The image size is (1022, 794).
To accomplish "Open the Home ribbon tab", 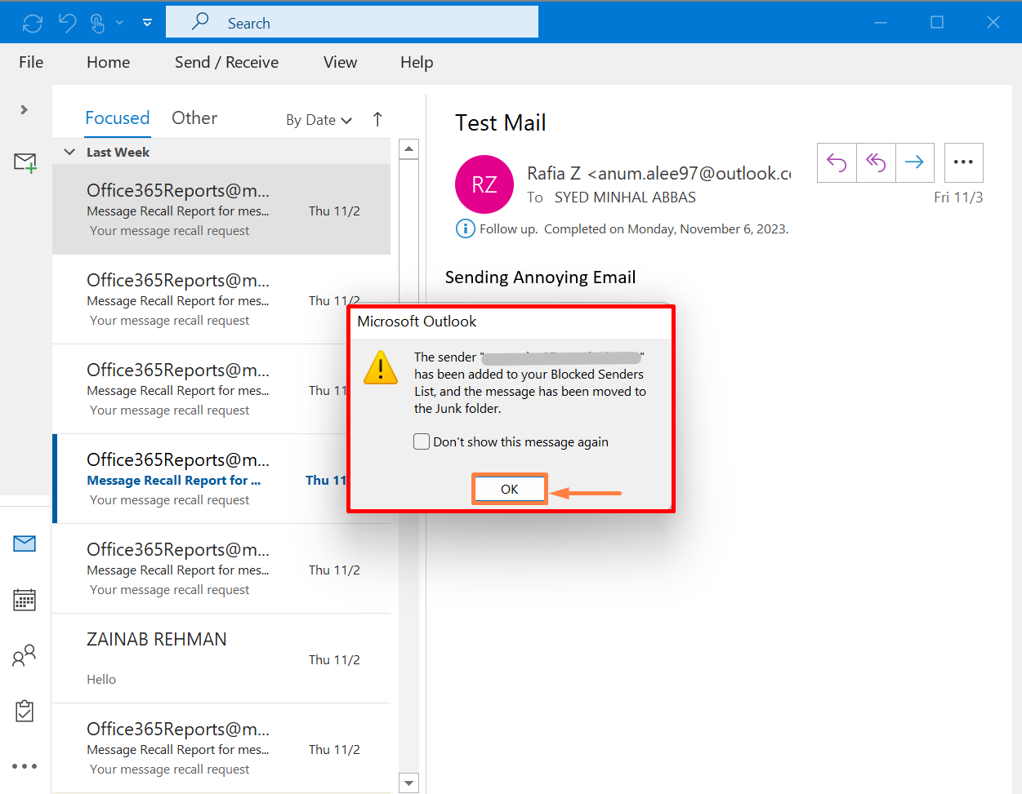I will [x=109, y=62].
